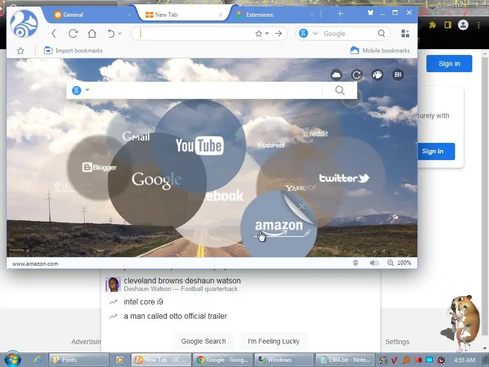The width and height of the screenshot is (489, 367).
Task: Expand the page search engine dropdown
Action: (x=87, y=90)
